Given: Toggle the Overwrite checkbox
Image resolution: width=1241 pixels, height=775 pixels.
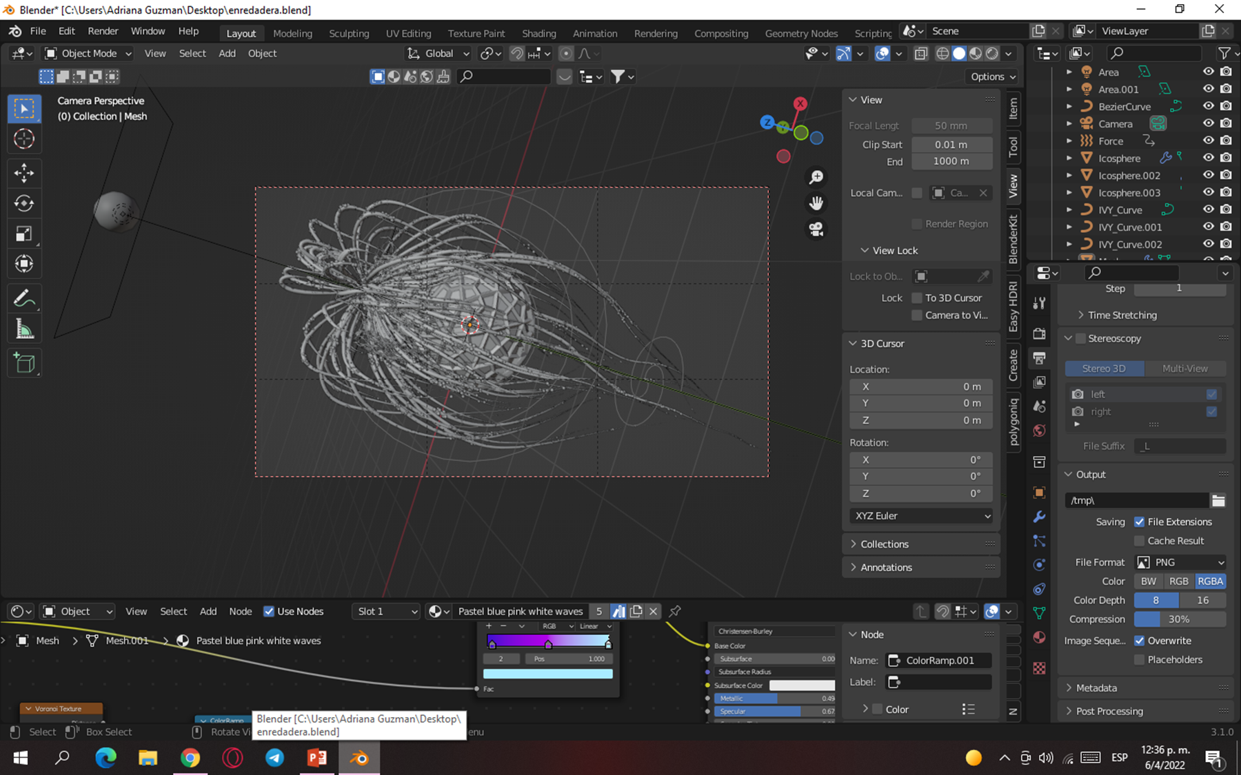Looking at the screenshot, I should click(x=1139, y=641).
